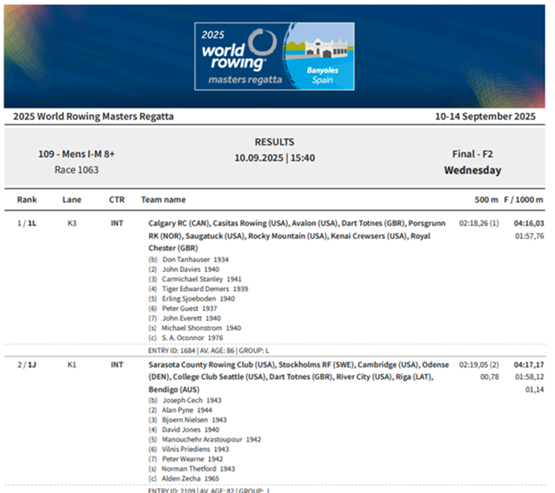
Task: Click second split time '01:58,12'
Action: click(x=529, y=377)
